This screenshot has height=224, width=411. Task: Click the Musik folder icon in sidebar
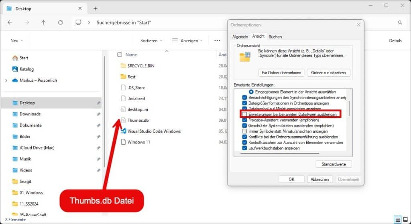click(15, 159)
